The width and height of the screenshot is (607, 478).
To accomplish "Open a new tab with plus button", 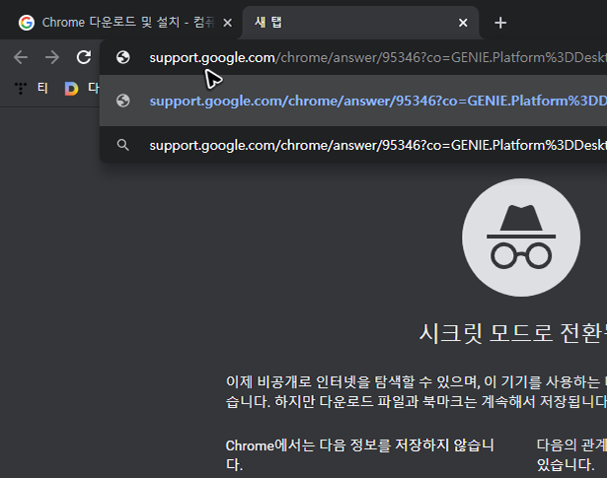I will (x=500, y=23).
